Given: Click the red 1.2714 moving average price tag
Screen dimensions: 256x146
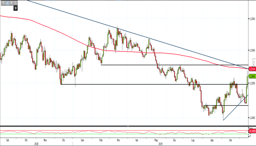Looking at the screenshot, I should pyautogui.click(x=252, y=69).
